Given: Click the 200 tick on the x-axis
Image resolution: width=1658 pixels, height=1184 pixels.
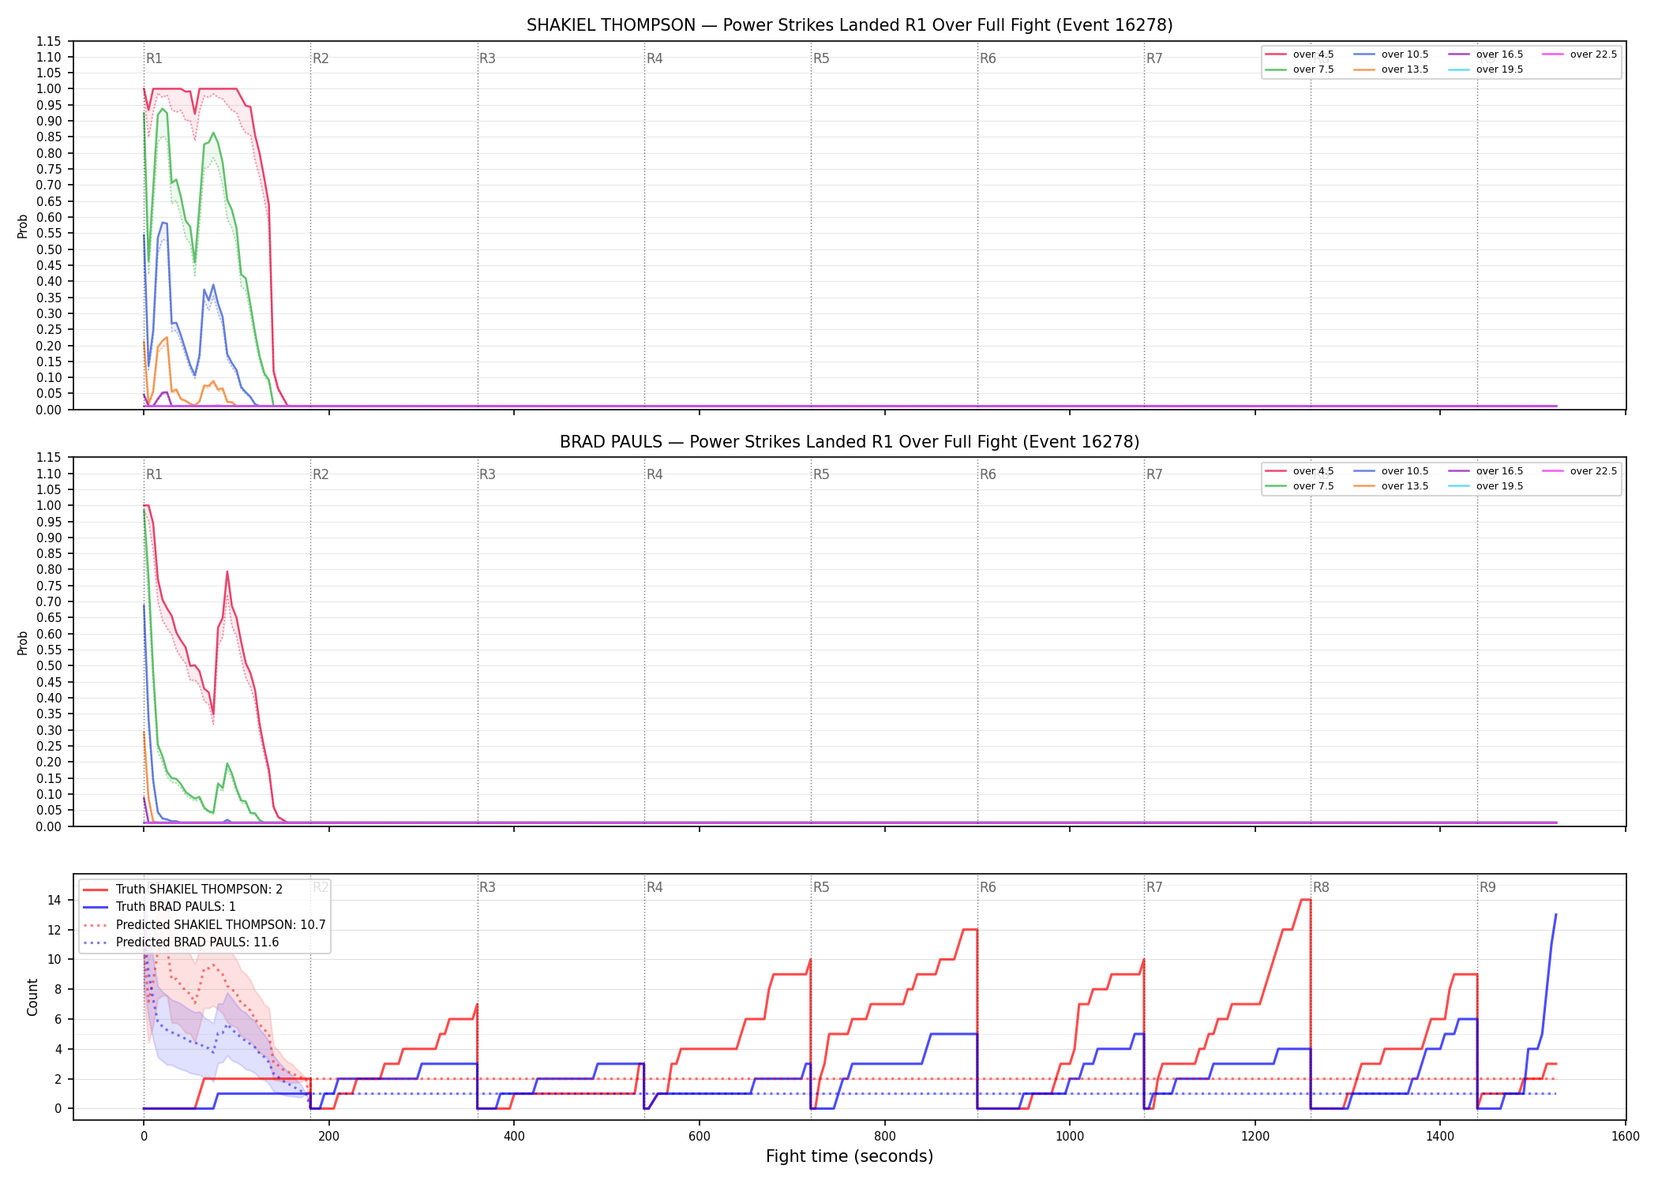Looking at the screenshot, I should [328, 1137].
